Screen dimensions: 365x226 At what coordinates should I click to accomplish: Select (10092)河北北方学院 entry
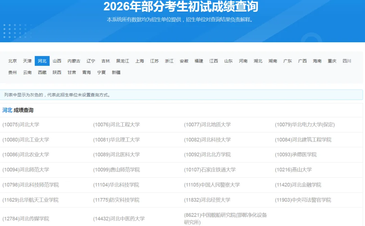208,154
